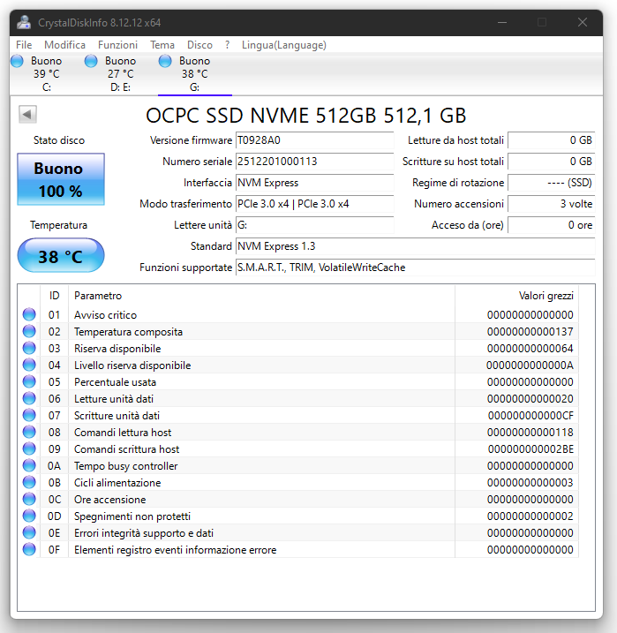Select raw value 000000000000CF
This screenshot has width=617, height=633.
530,416
